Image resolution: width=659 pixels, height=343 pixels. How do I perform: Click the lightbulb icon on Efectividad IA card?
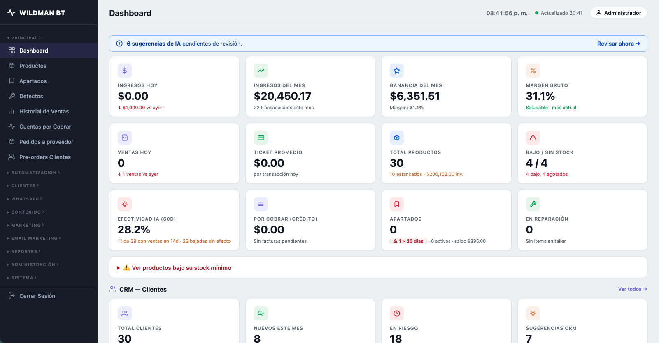[x=125, y=204]
